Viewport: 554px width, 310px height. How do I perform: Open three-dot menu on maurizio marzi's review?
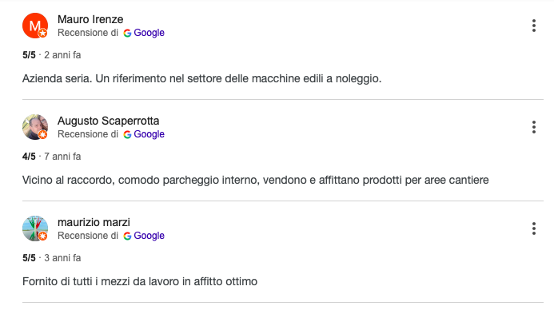click(534, 229)
